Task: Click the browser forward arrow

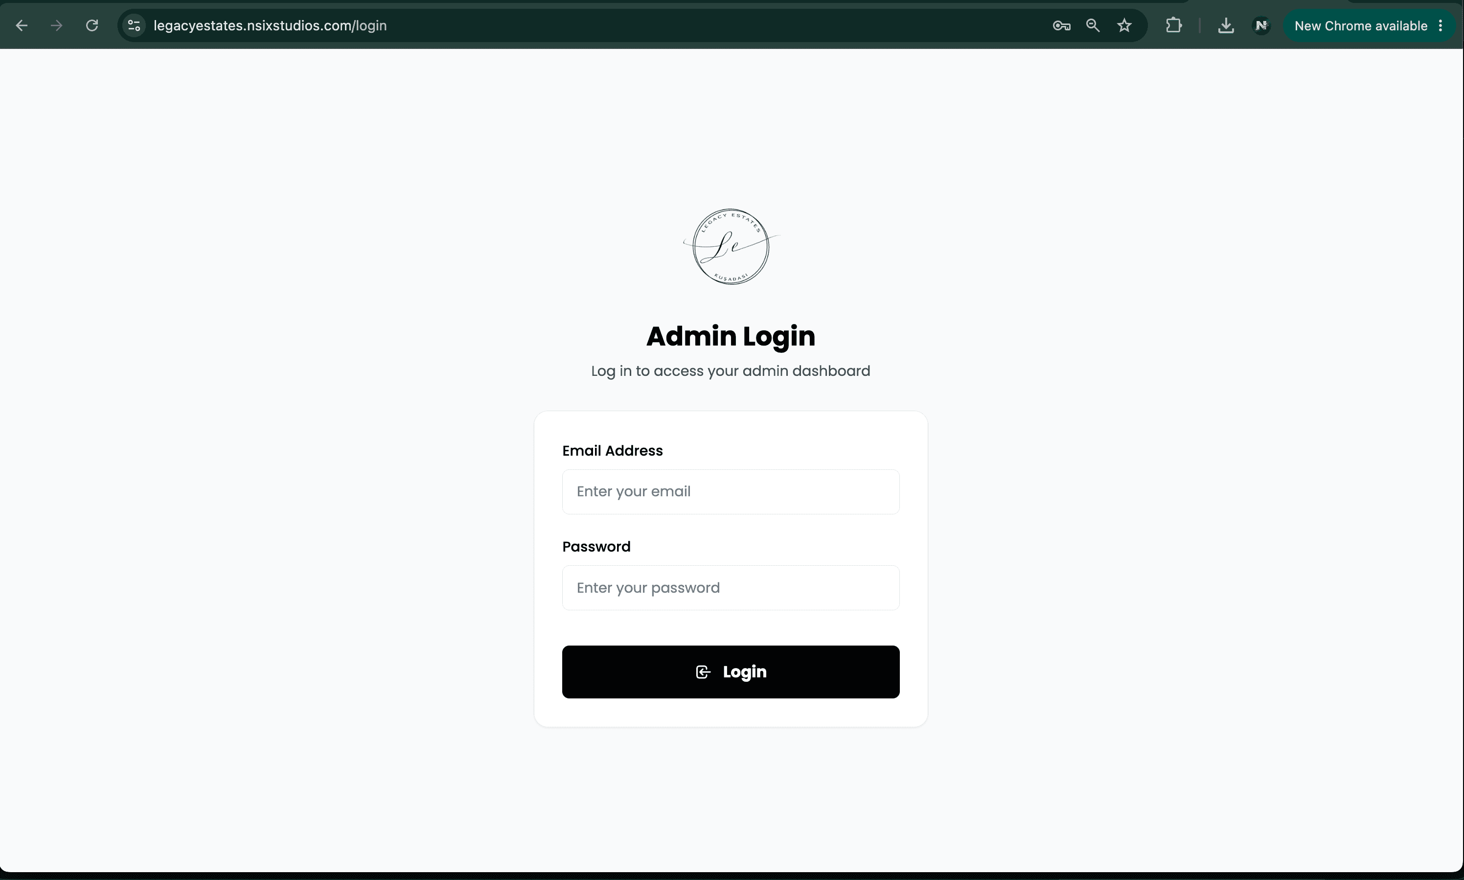Action: [x=57, y=25]
